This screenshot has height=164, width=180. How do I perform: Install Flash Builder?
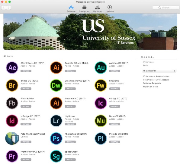(26, 106)
